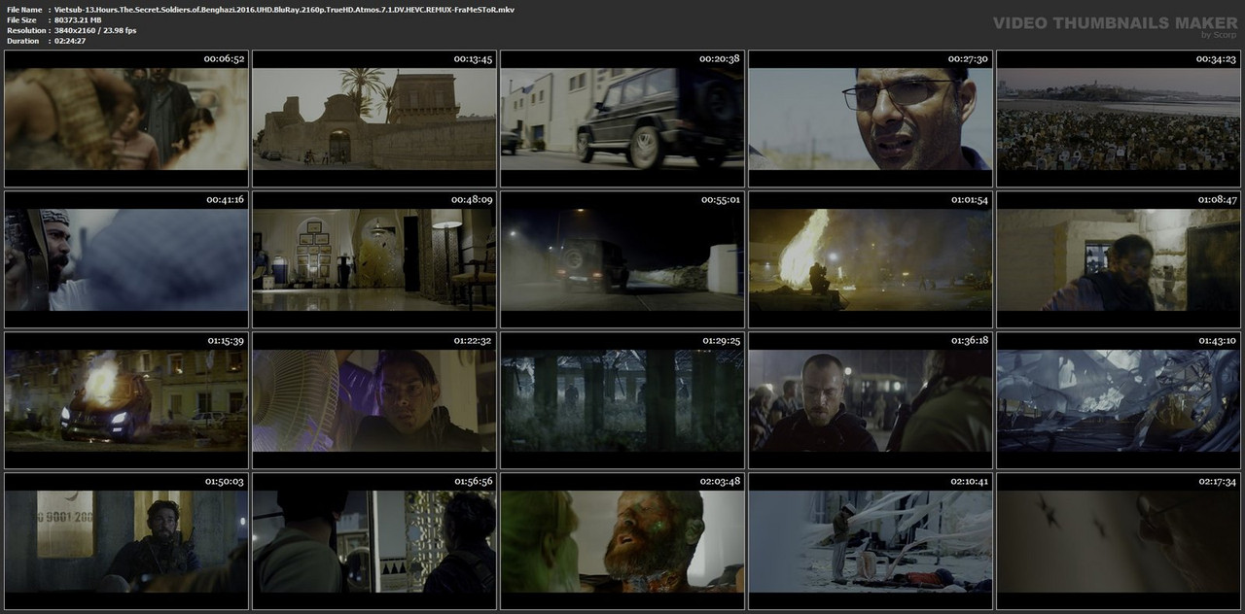Screen dimensions: 1245x614
Task: Open the fire scene thumbnail 01:01:54
Action: [x=871, y=259]
